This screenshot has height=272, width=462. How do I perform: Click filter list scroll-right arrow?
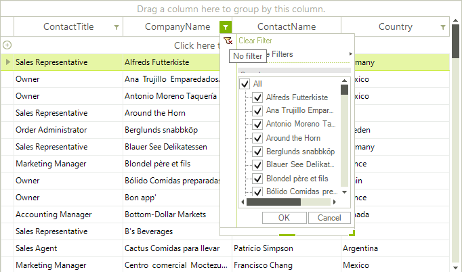pos(335,202)
